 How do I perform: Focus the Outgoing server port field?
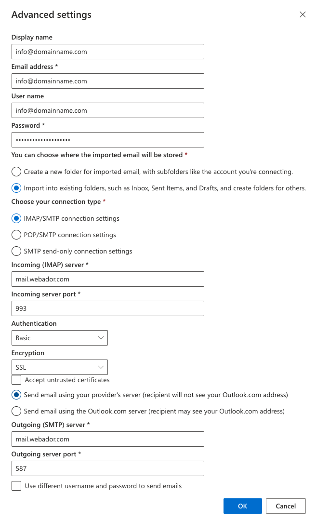click(107, 468)
